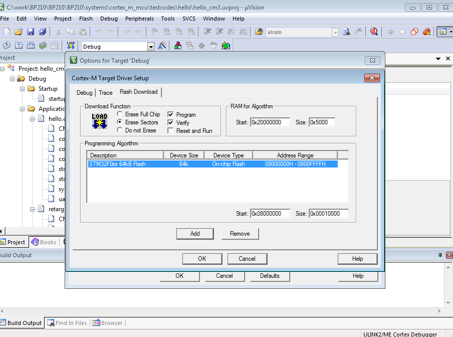This screenshot has width=453, height=337.
Task: Click the red Kill all breakpoints icon
Action: [426, 32]
